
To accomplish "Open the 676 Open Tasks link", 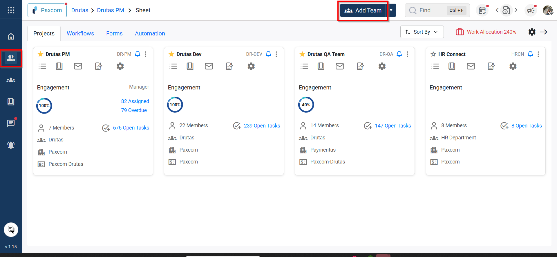I will pyautogui.click(x=131, y=128).
